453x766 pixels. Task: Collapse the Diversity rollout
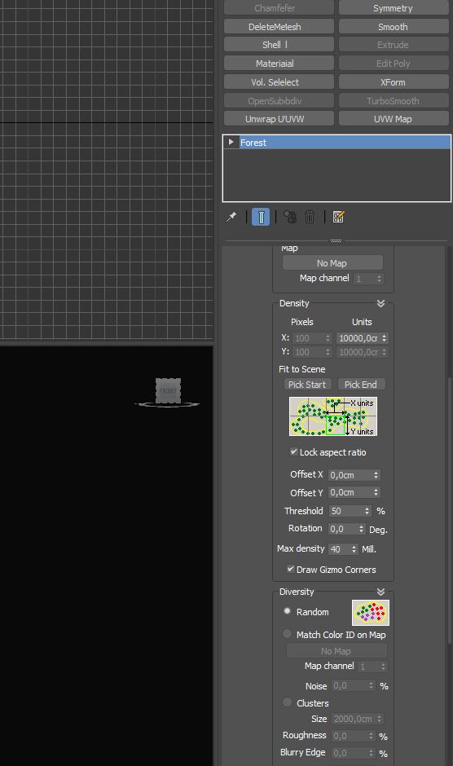click(380, 592)
